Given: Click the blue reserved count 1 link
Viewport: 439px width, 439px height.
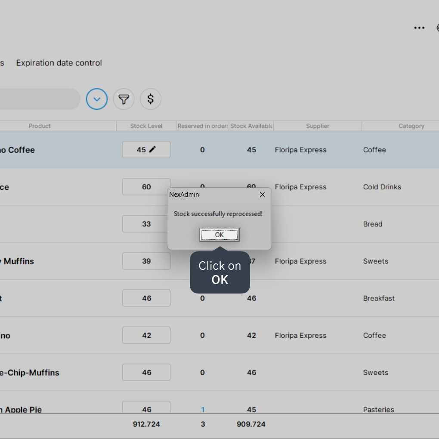Looking at the screenshot, I should 203,409.
